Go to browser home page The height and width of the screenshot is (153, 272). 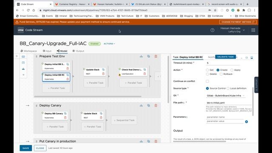[x=34, y=10]
